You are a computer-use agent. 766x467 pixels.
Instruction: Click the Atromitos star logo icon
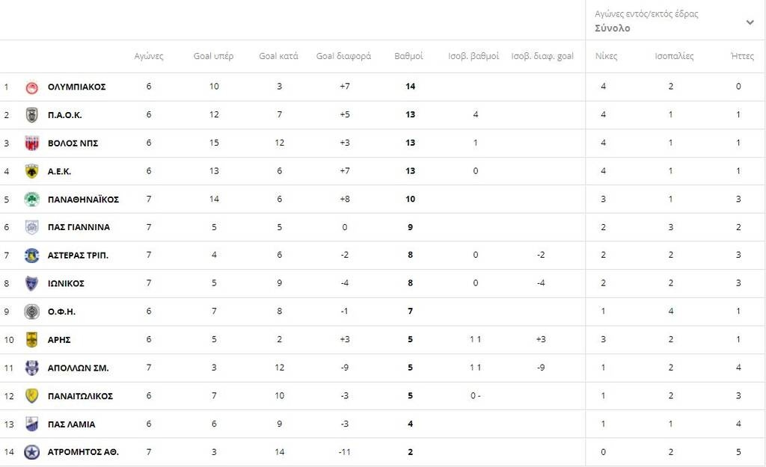[x=31, y=452]
